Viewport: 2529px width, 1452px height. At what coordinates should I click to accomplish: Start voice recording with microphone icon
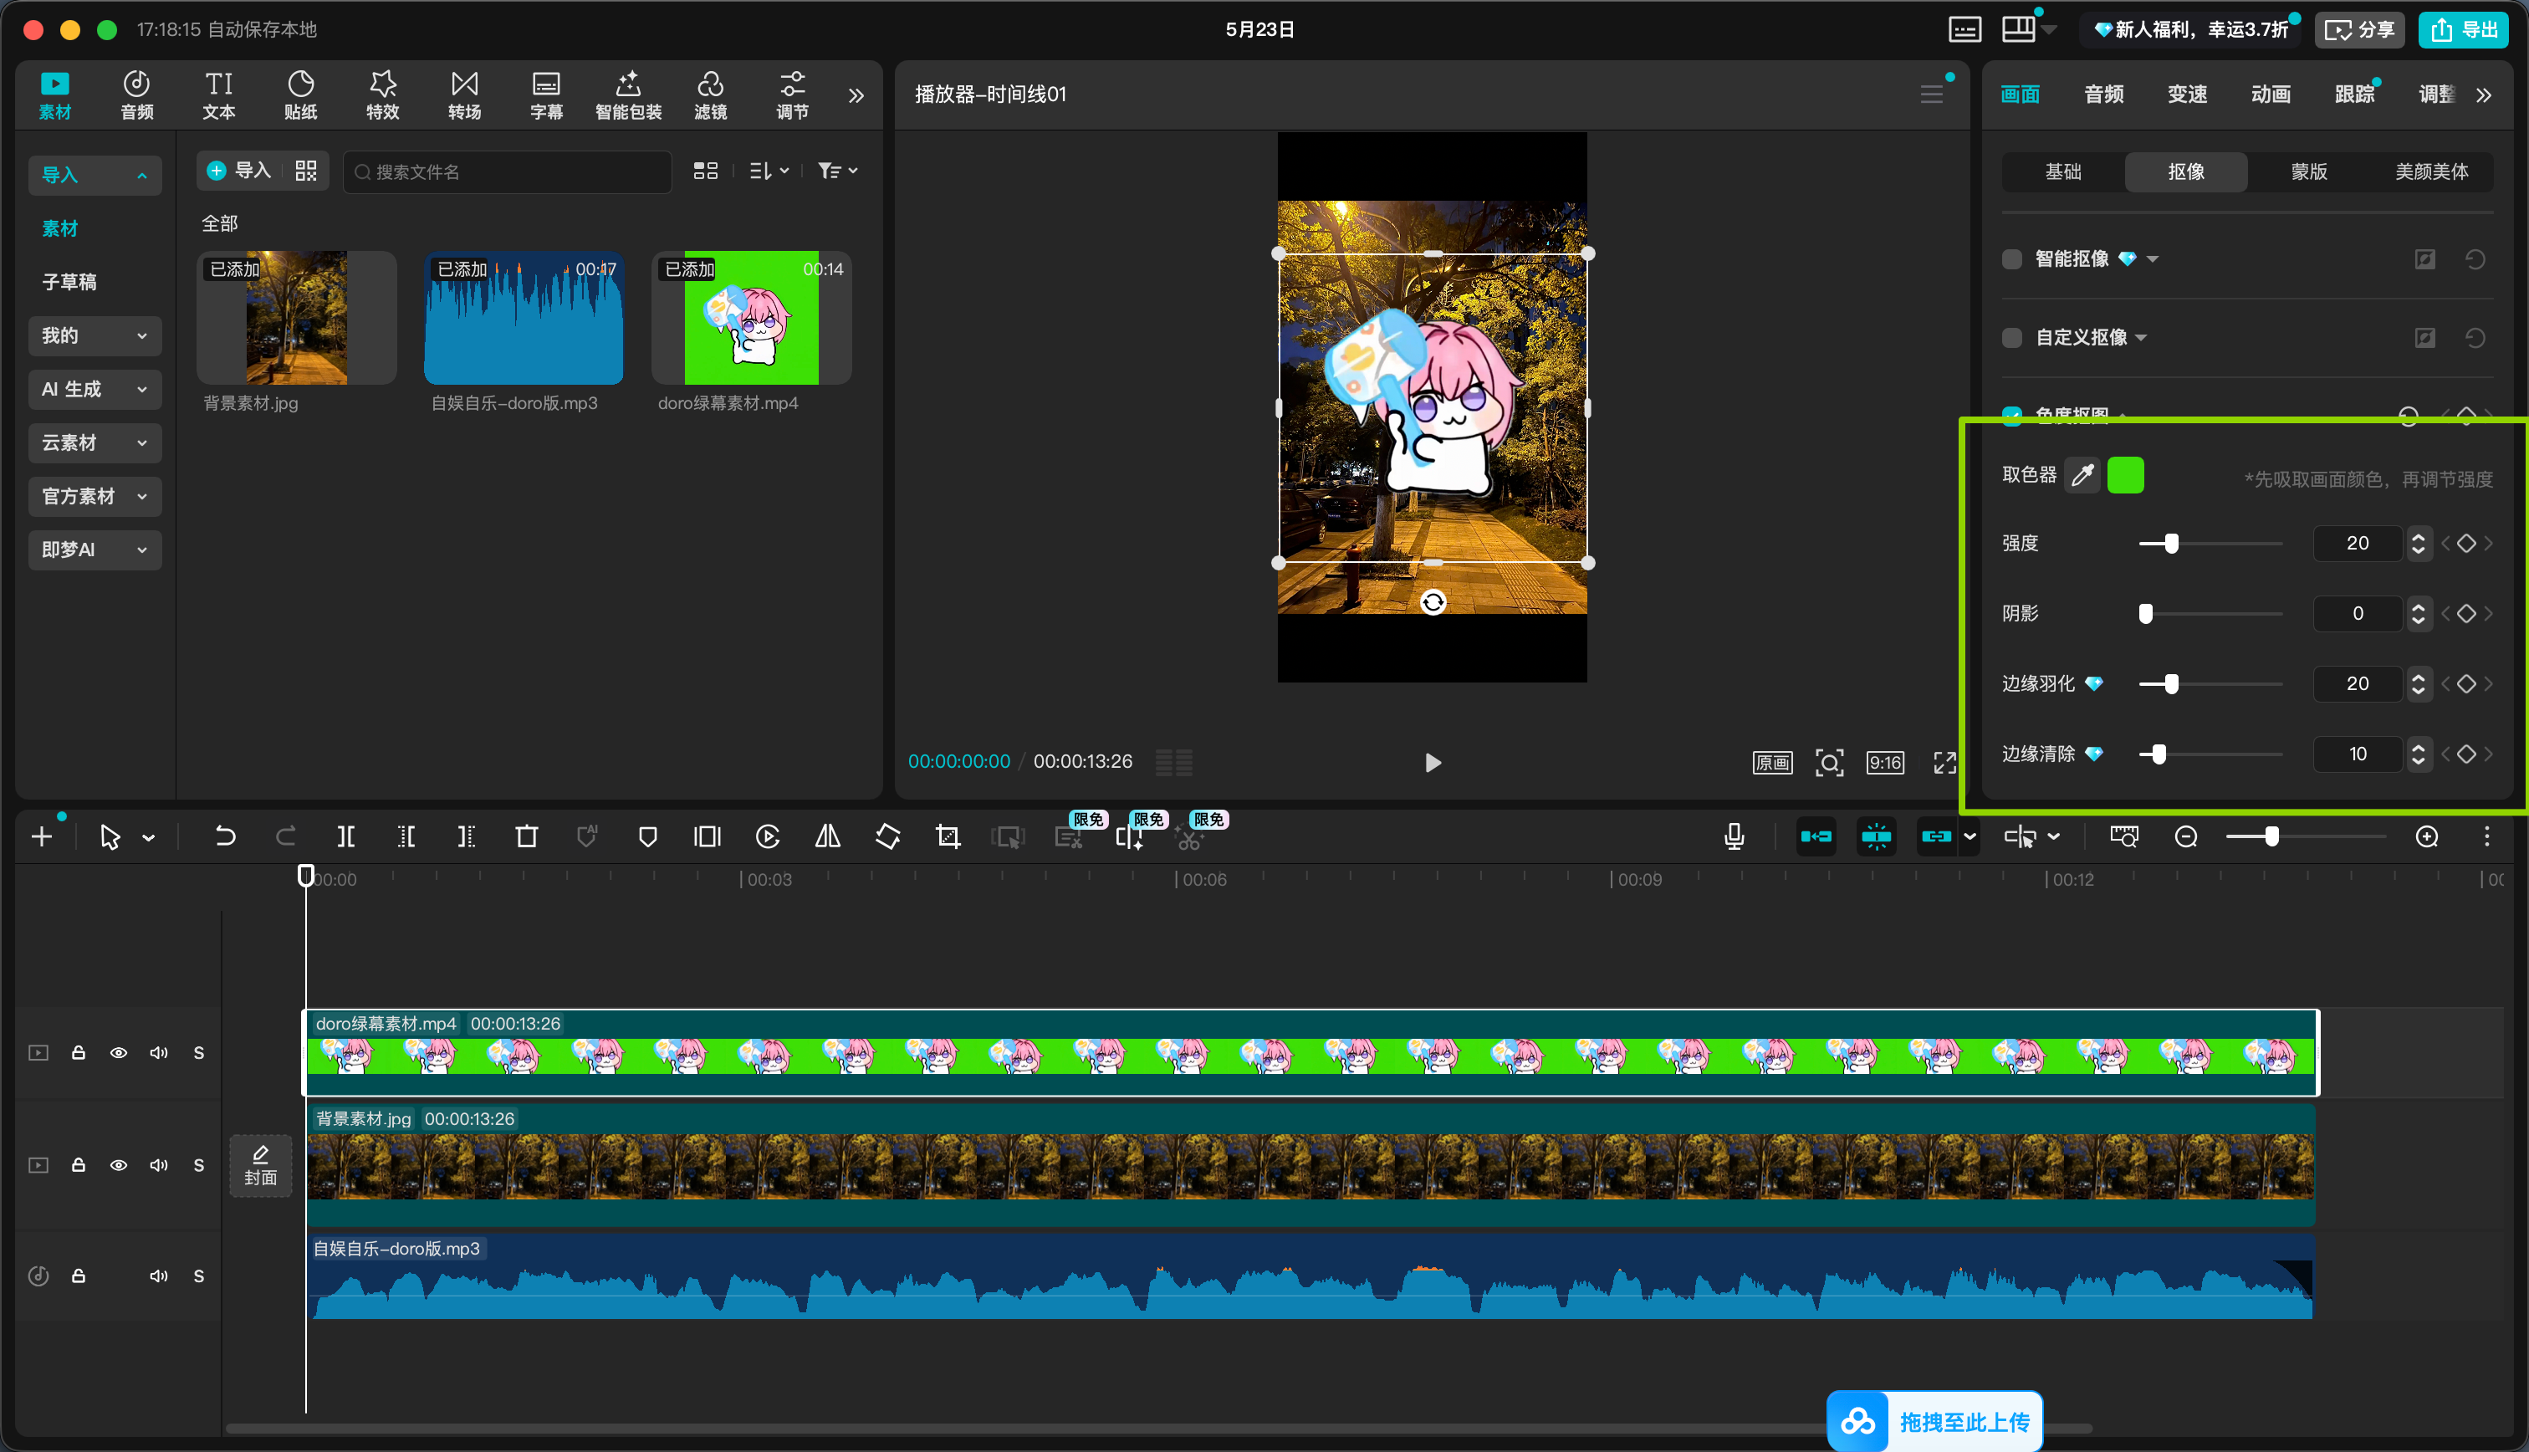[1735, 836]
